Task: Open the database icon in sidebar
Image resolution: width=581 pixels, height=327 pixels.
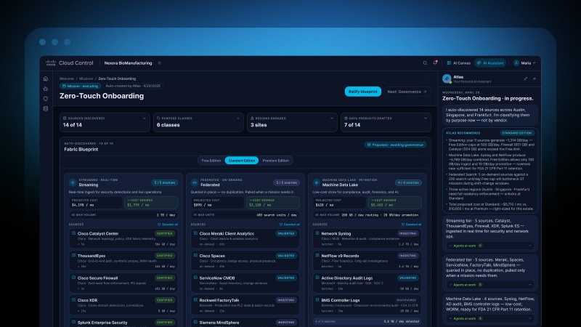Action: (x=46, y=108)
